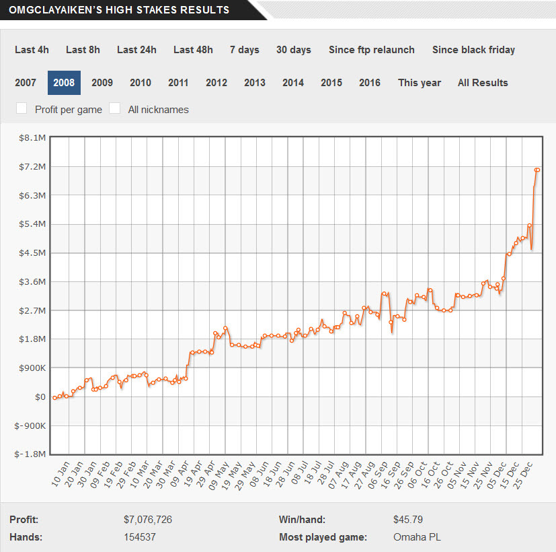556x552 pixels.
Task: Click the first graph data point near $0
Action: (54, 398)
